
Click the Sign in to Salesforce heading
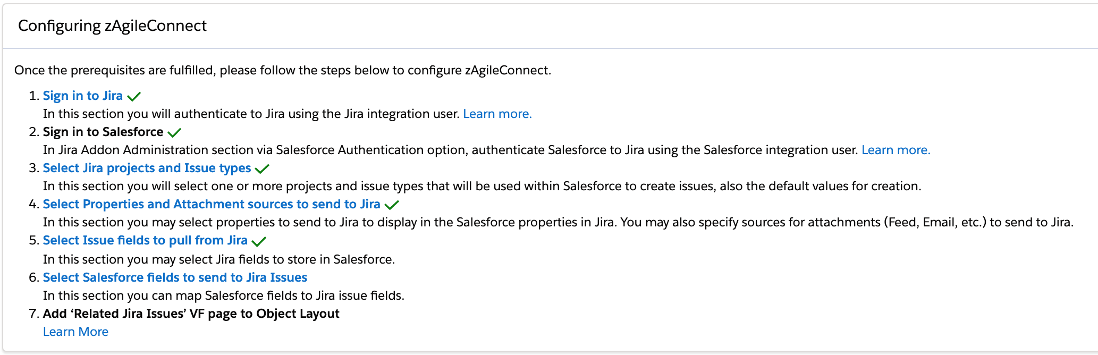click(103, 132)
